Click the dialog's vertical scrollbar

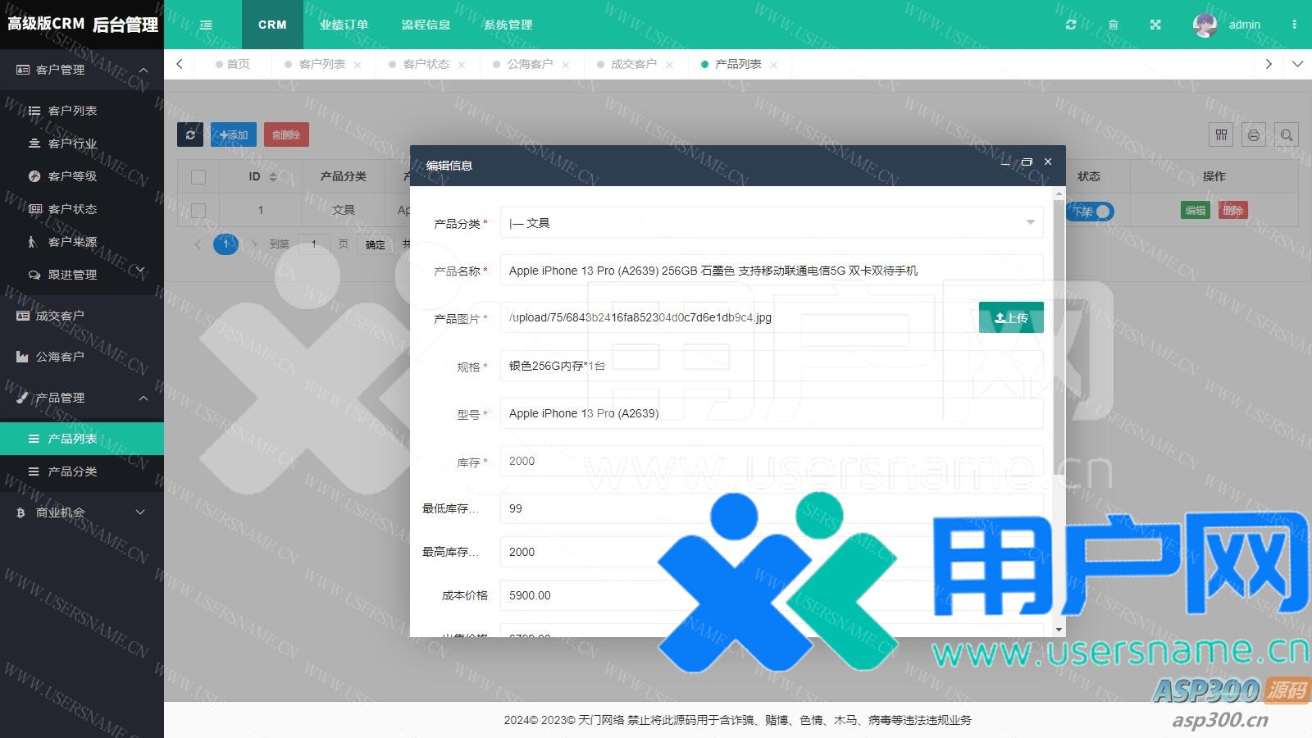tap(1059, 328)
